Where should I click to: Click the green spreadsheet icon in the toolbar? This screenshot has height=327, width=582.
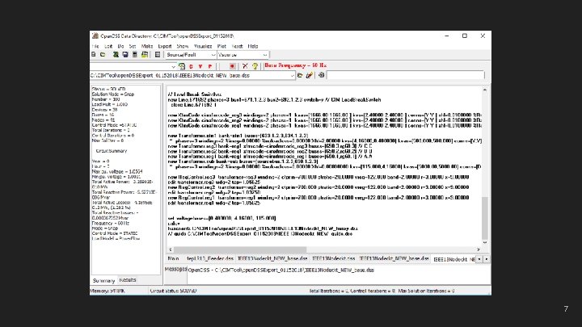(x=116, y=55)
